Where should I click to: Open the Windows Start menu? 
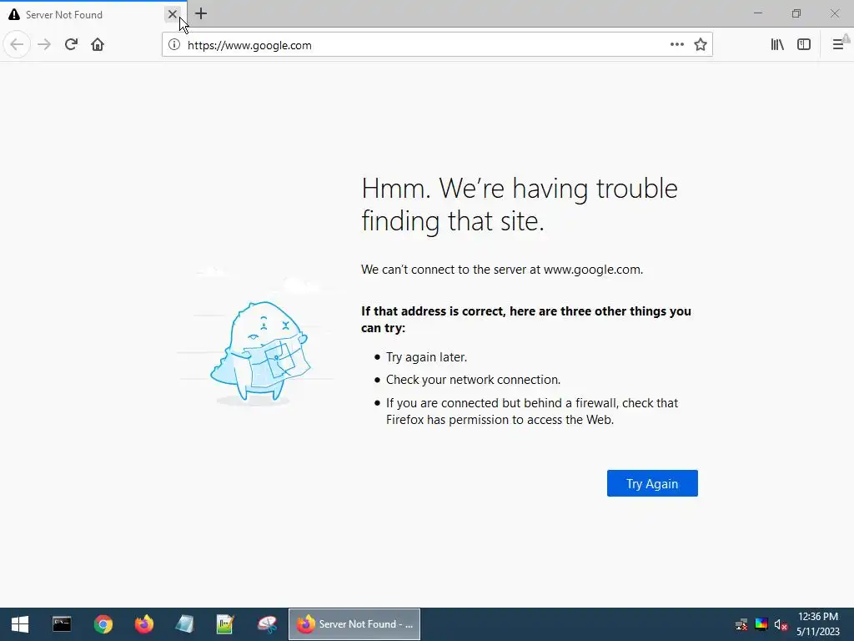[x=20, y=624]
